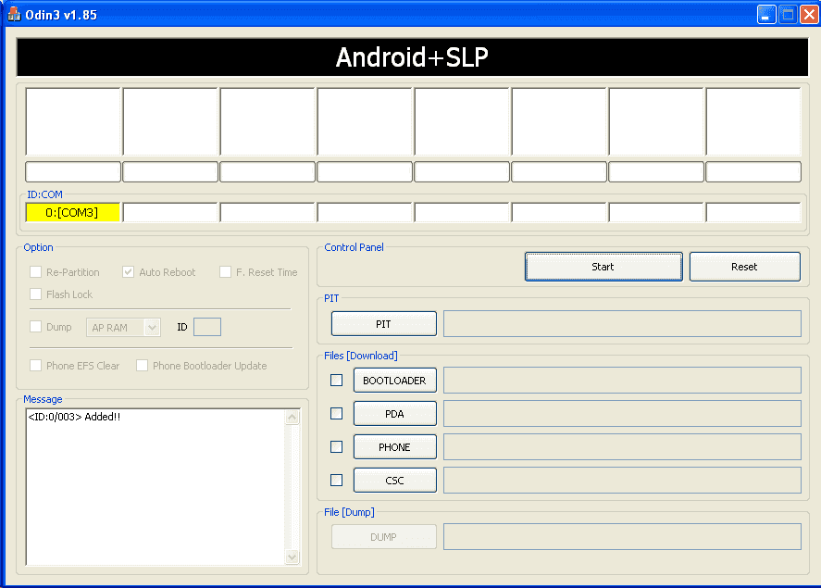This screenshot has height=588, width=821.
Task: Click the CSC file path field
Action: click(622, 481)
